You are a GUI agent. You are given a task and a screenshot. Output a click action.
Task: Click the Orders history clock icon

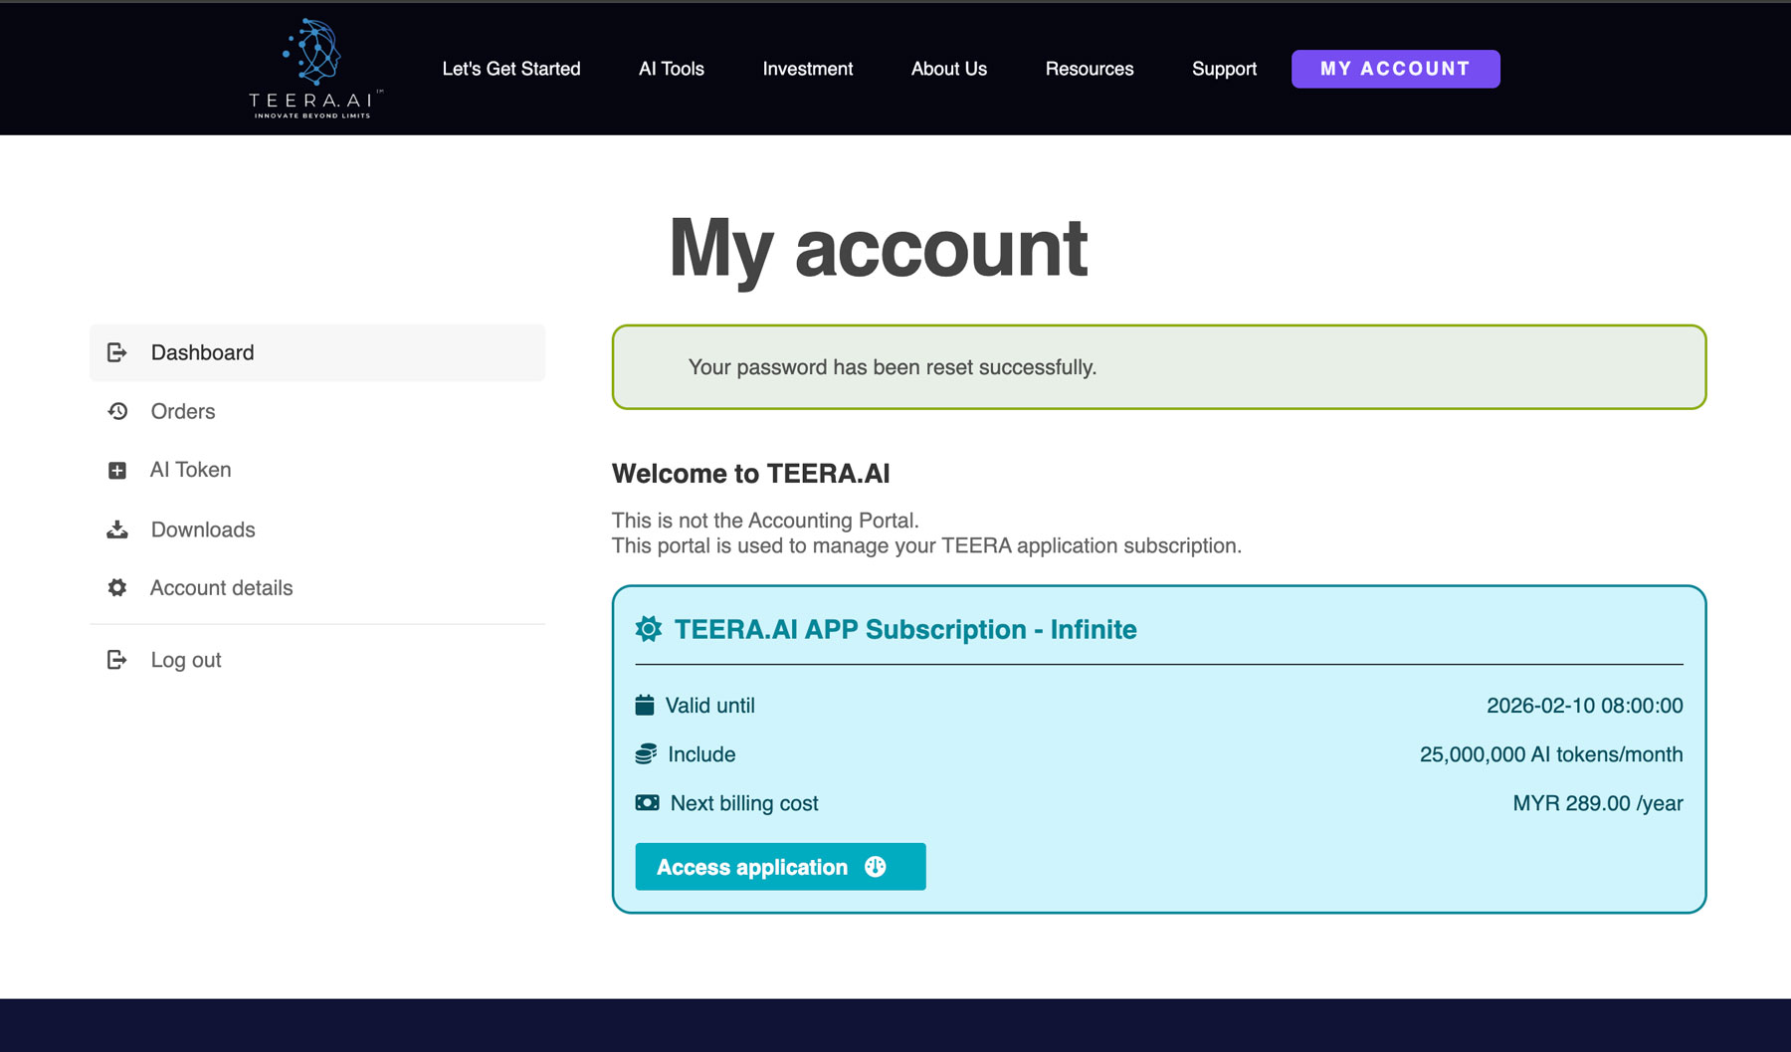pos(117,411)
